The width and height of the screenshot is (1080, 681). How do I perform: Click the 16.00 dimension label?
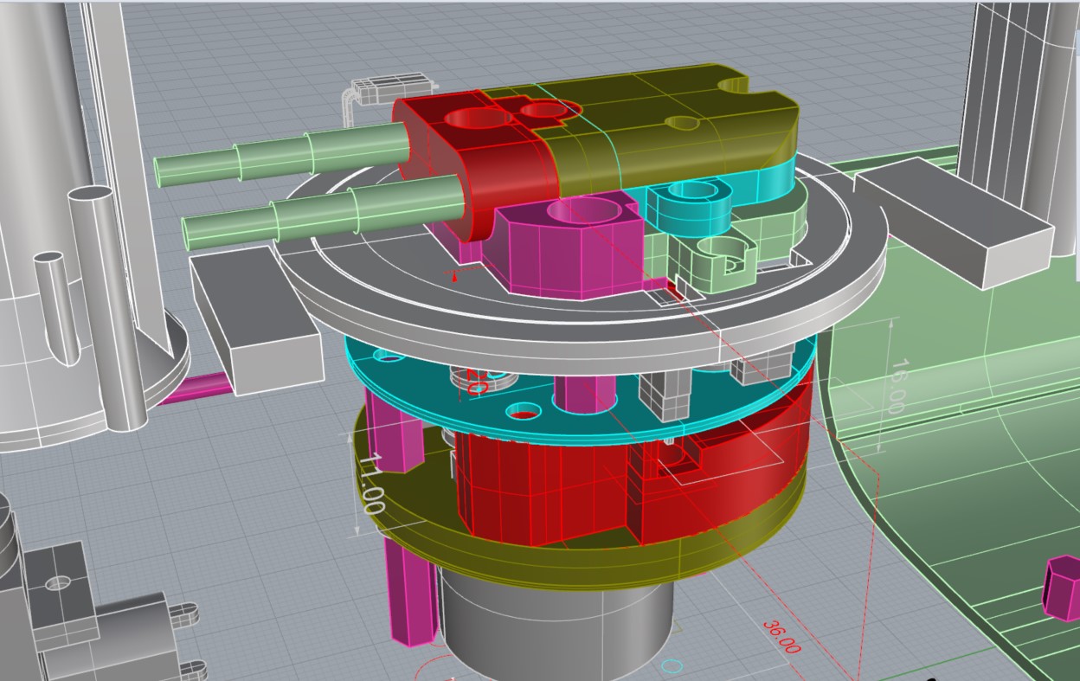click(893, 386)
